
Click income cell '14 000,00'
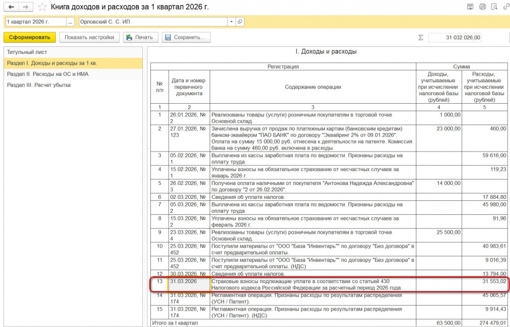click(439, 186)
